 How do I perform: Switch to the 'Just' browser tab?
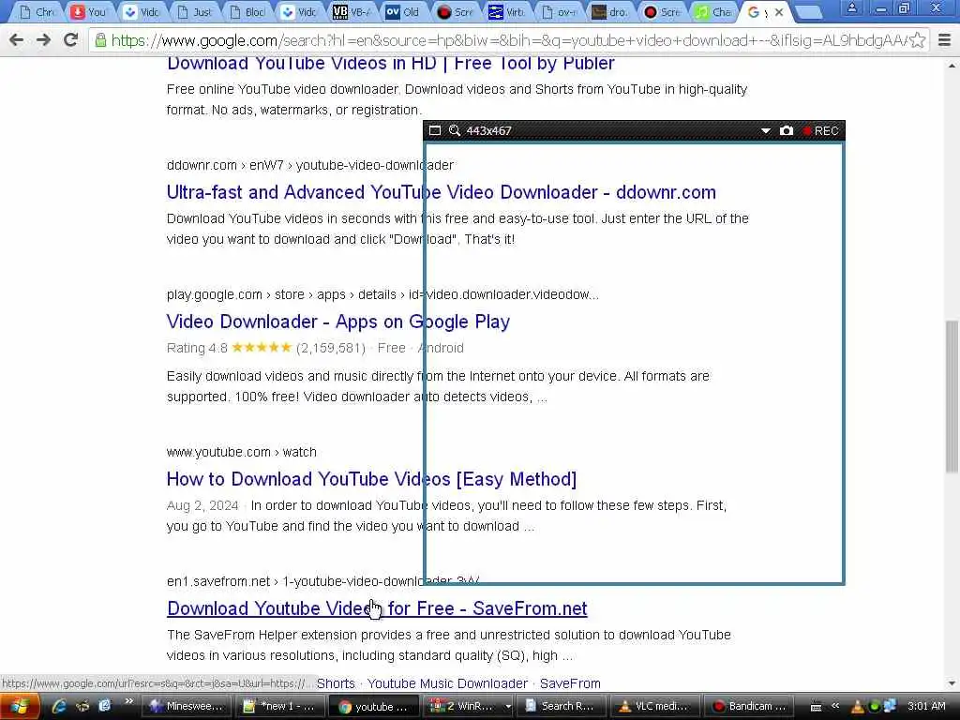[x=195, y=11]
